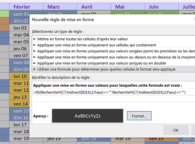Click the AaBbCcYyZz preview box

(x=87, y=116)
